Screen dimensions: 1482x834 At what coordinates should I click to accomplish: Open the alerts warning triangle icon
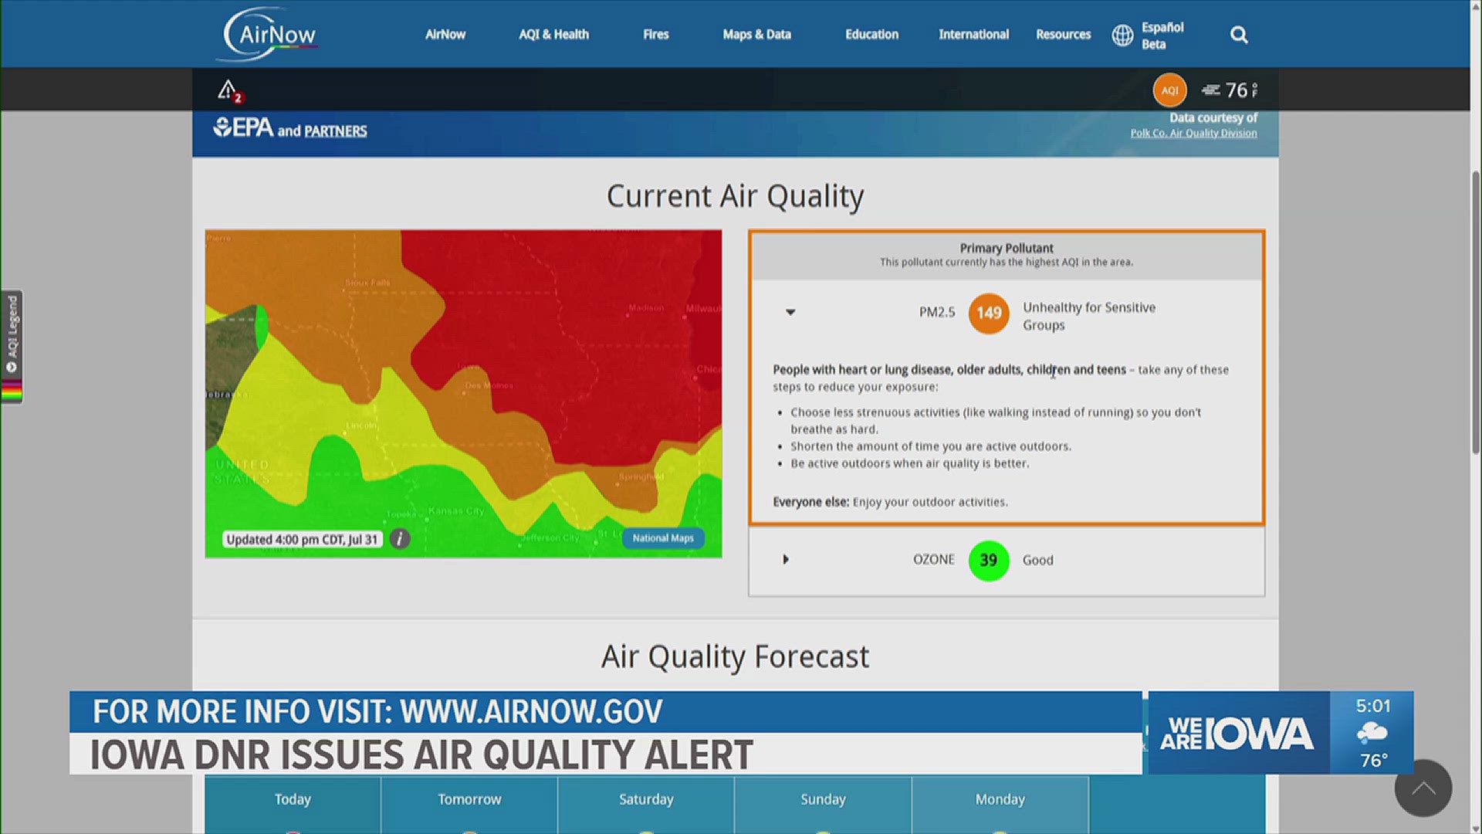pos(229,91)
